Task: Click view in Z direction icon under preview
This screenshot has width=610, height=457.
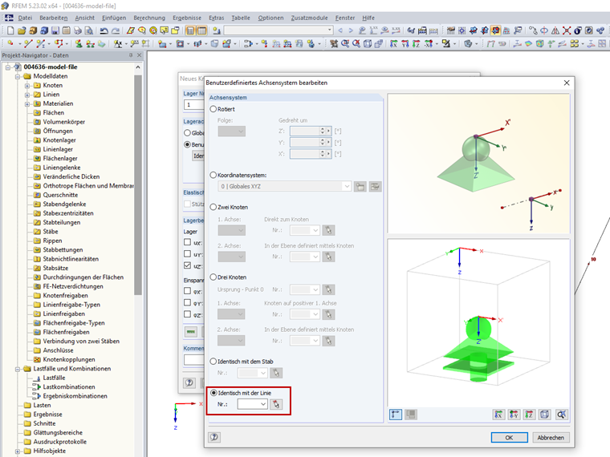Action: 529,415
